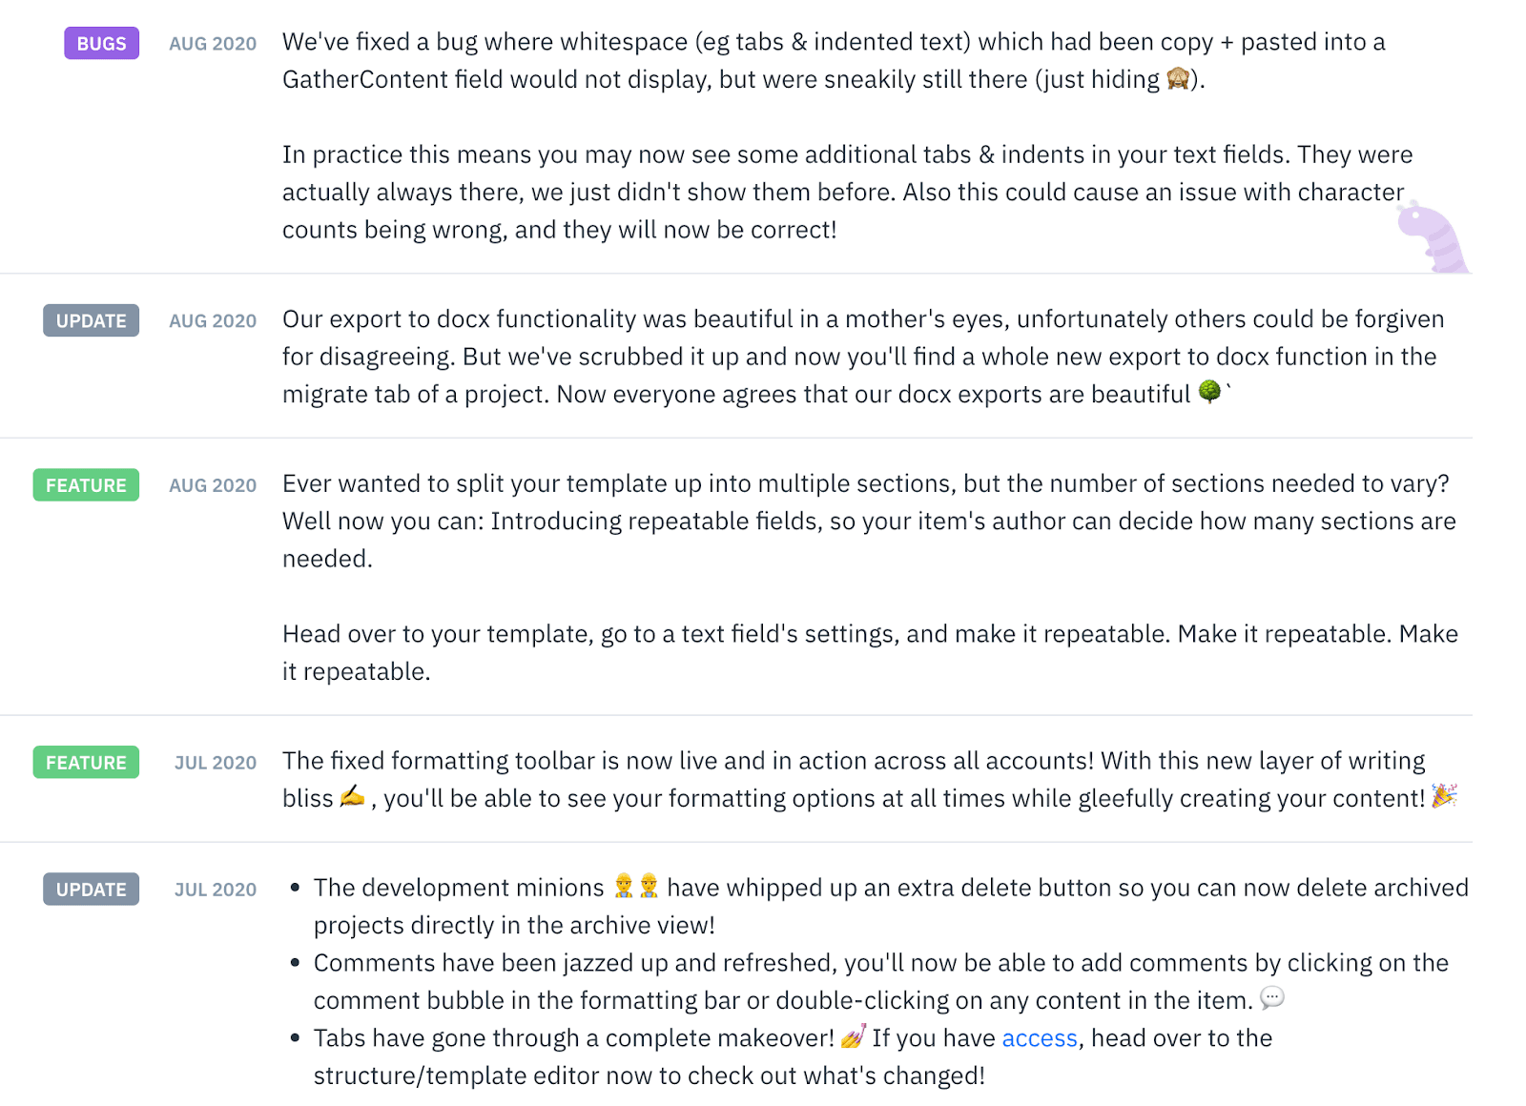The width and height of the screenshot is (1526, 1106).
Task: Click the green tree emoji after beautiful
Action: click(x=1209, y=392)
